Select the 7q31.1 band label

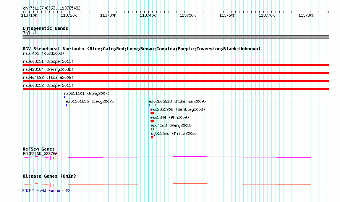click(30, 33)
